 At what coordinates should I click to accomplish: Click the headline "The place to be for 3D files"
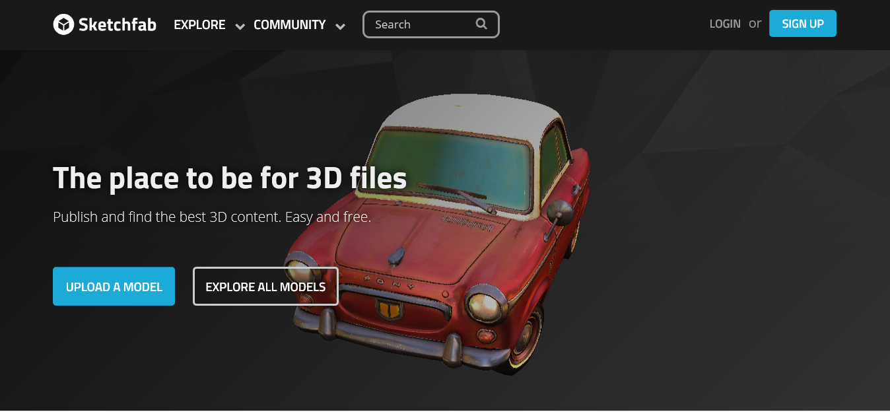coord(229,178)
